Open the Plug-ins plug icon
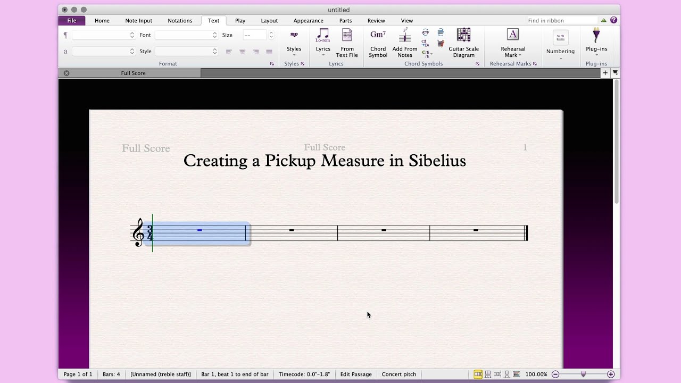 596,35
